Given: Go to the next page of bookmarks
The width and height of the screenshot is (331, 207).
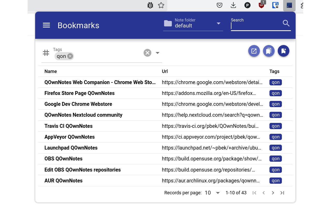Looking at the screenshot, I should 273,193.
